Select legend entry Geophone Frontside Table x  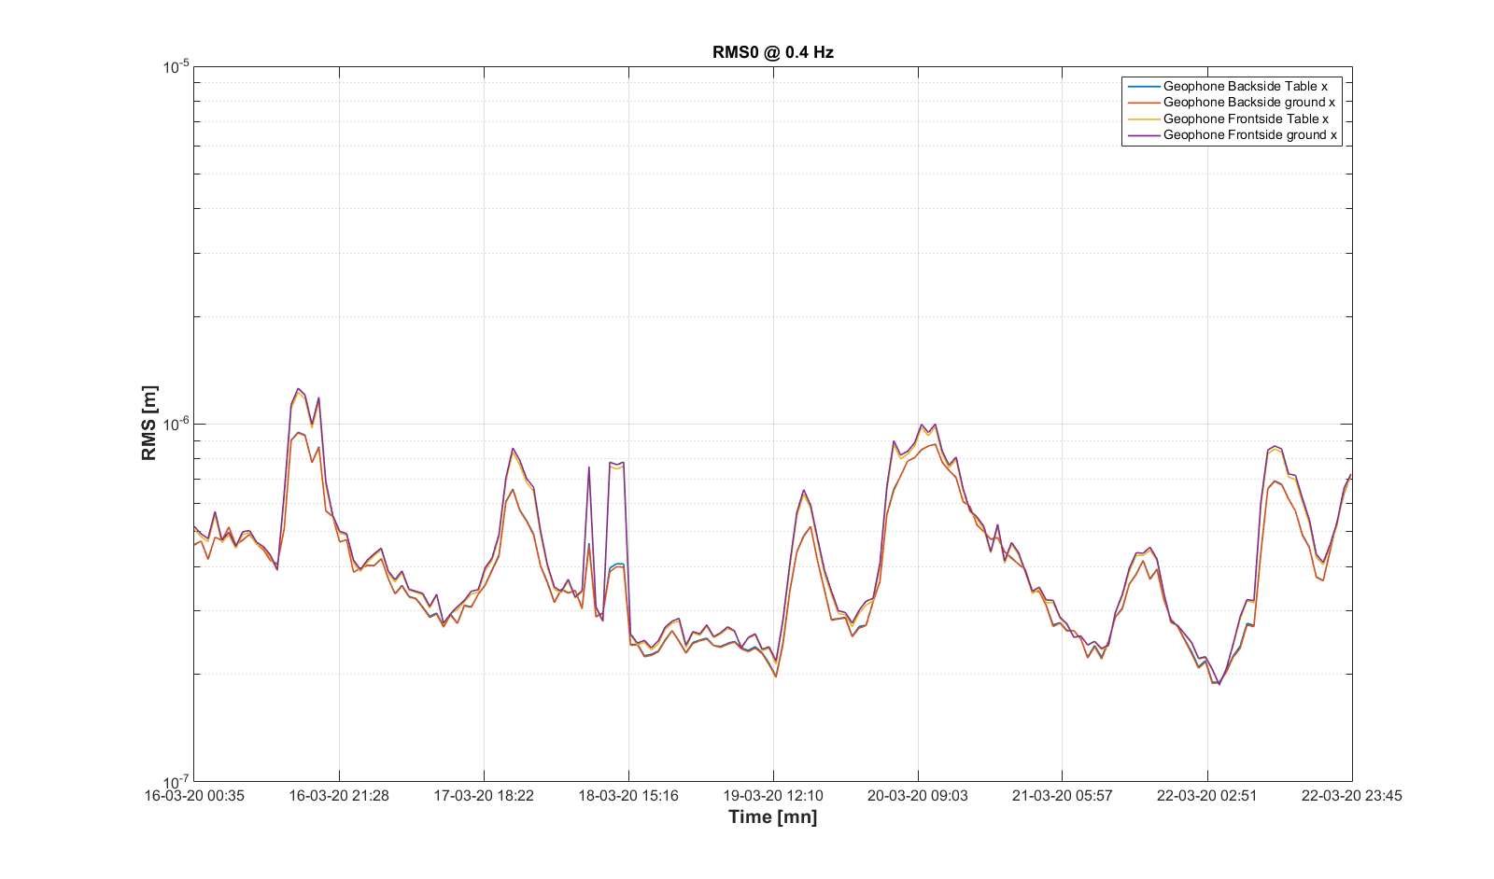(1246, 119)
